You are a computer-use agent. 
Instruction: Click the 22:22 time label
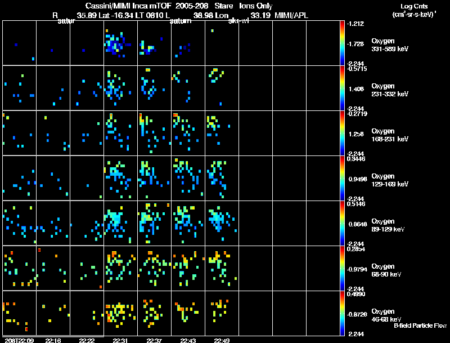tap(87, 340)
